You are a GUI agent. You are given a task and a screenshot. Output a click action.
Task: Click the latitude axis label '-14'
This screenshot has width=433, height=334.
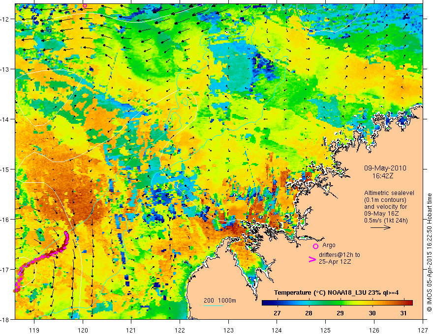pos(5,119)
